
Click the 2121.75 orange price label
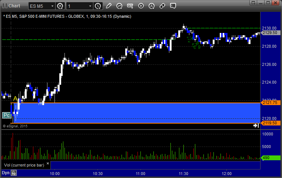coord(271,103)
